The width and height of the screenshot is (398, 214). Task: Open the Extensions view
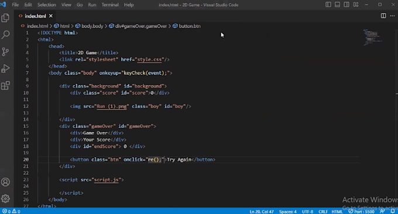tap(5, 86)
